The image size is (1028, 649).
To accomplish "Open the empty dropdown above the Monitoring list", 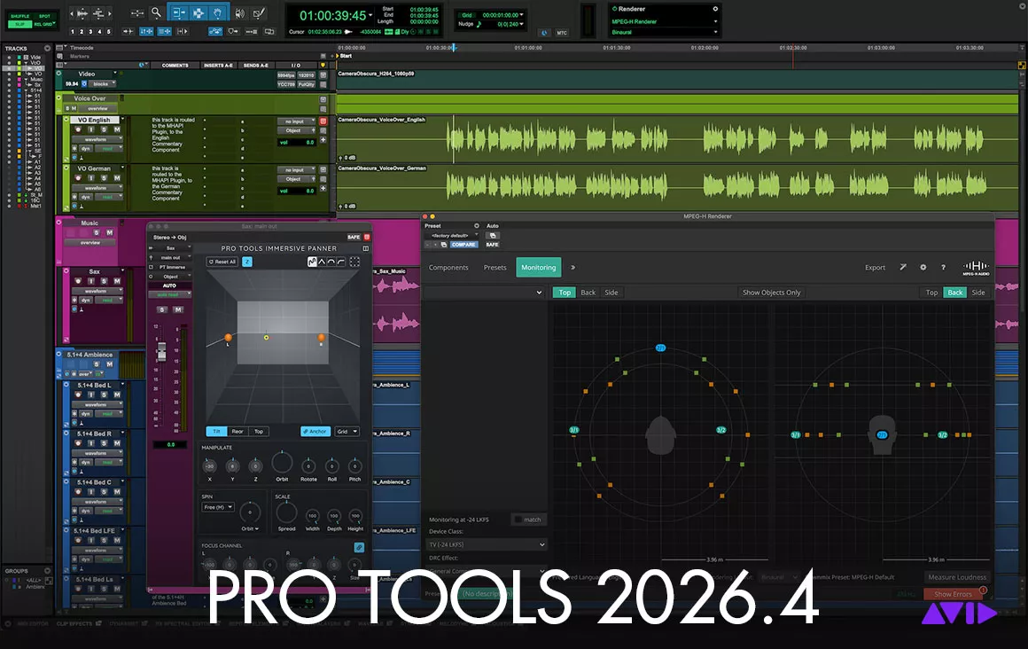I will pyautogui.click(x=484, y=293).
